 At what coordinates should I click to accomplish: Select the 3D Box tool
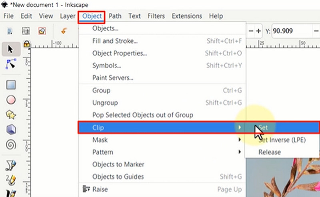point(11,129)
